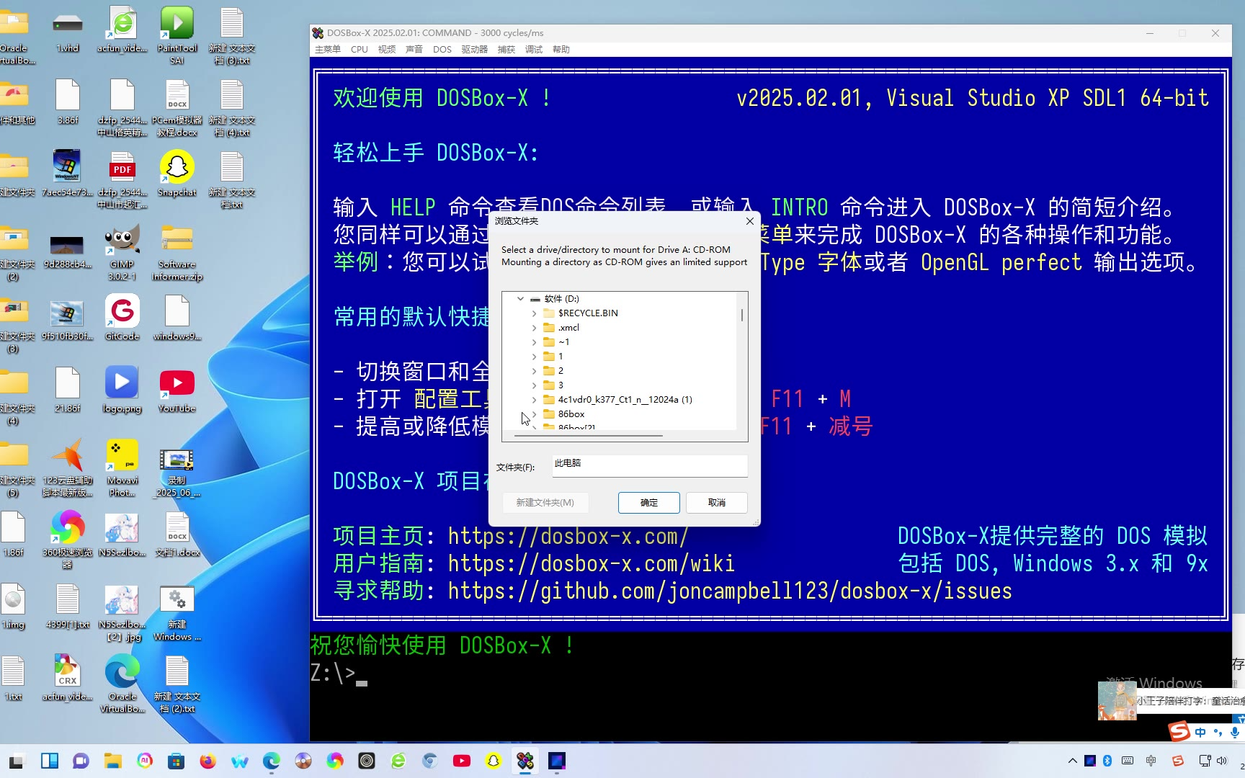
Task: Open the CPU menu in DOSBox-X
Action: (359, 49)
